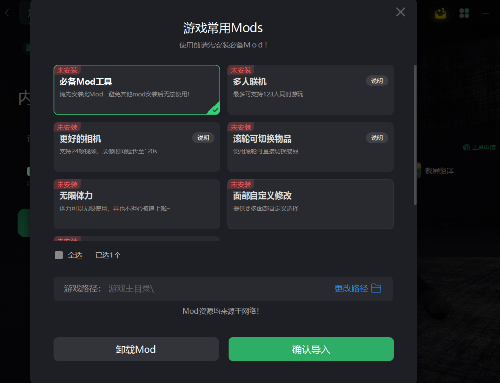Open the four-square grid icon

[x=464, y=13]
